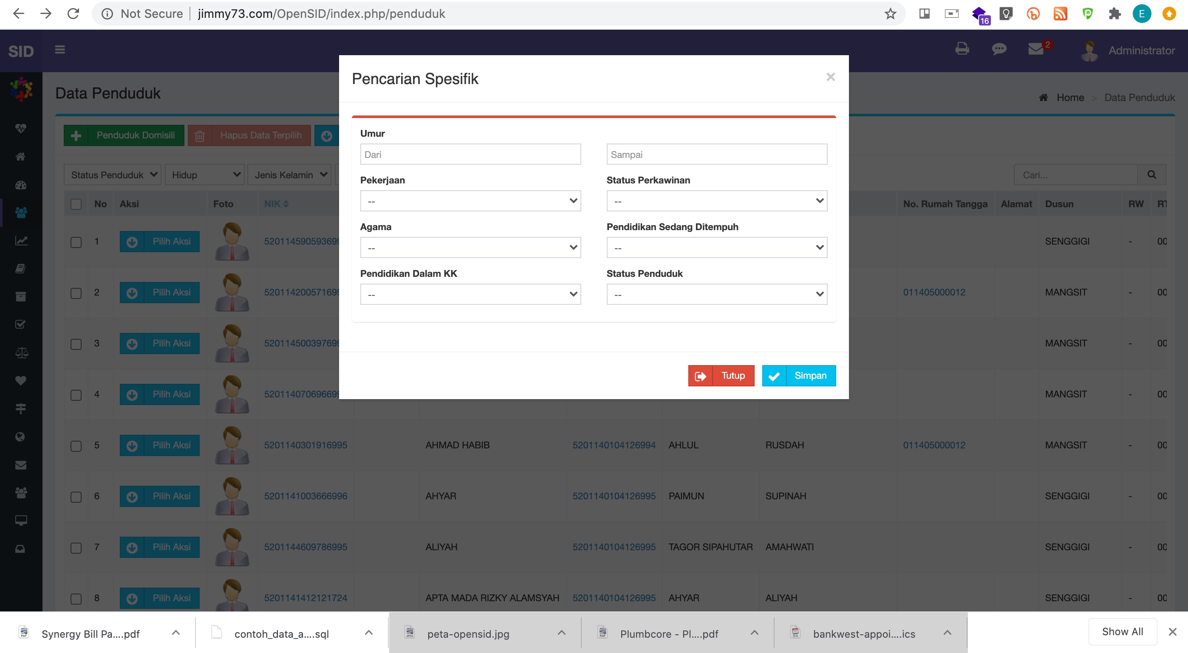Click the desktop monitor sidebar icon

click(21, 521)
